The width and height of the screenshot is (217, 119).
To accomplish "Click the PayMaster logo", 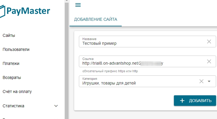I will pos(25,11).
